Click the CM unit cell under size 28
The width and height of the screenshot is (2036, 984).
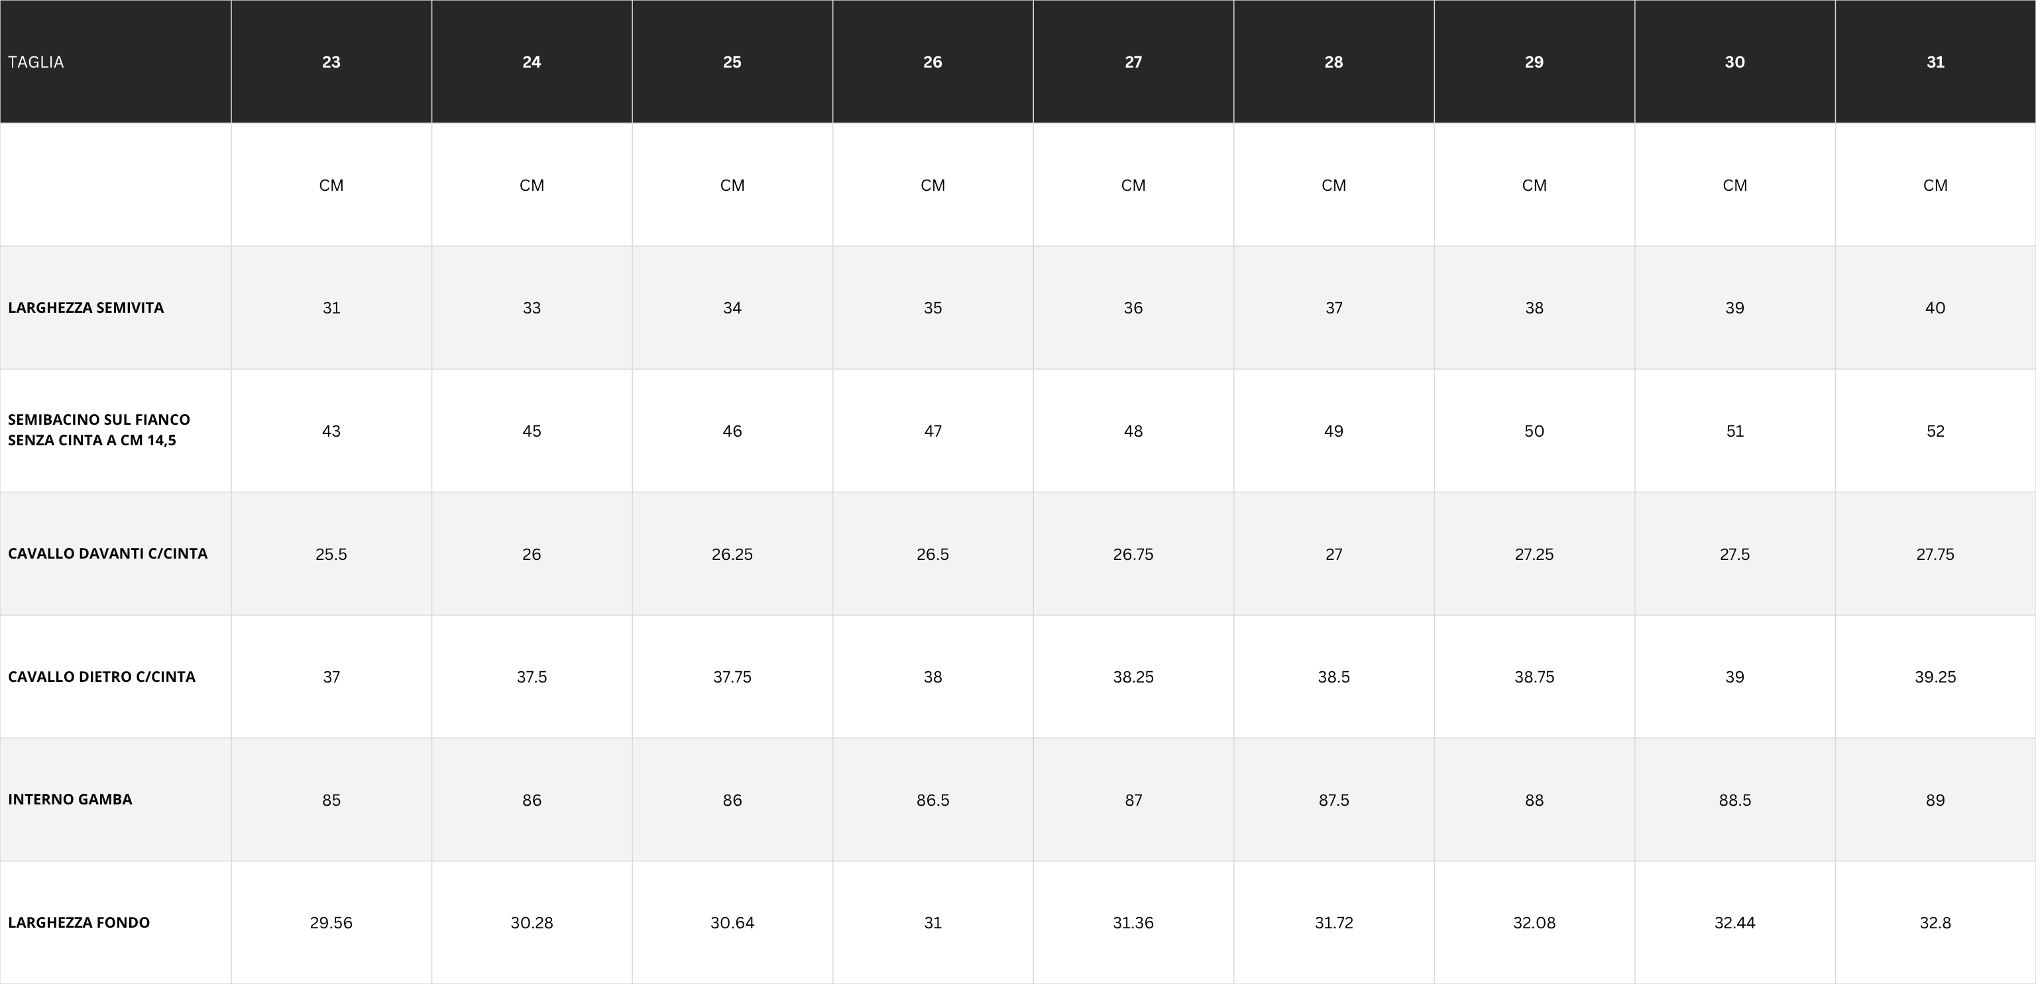coord(1334,185)
